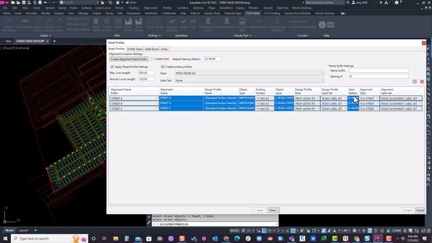Open Existing Surface dropdown for STREET A row

pyautogui.click(x=271, y=99)
